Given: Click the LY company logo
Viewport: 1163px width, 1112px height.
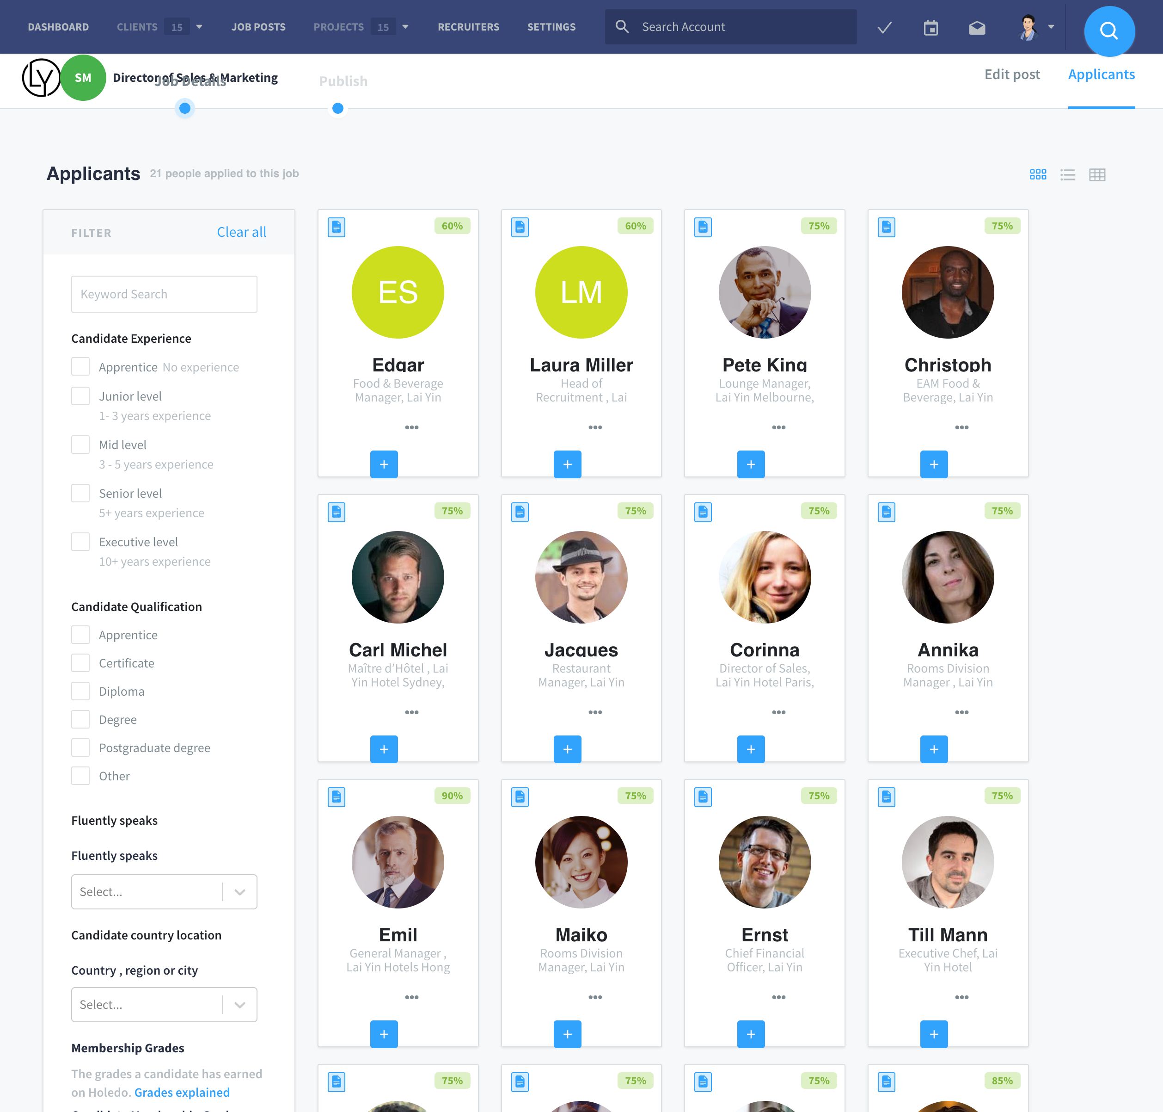Looking at the screenshot, I should click(41, 78).
